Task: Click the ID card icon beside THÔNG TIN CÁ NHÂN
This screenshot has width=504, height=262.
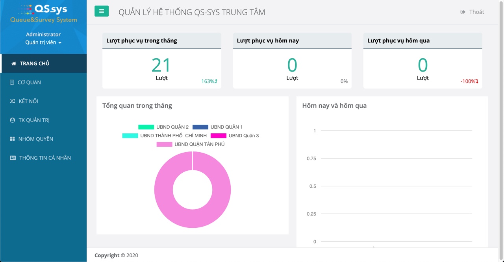Action: point(13,158)
